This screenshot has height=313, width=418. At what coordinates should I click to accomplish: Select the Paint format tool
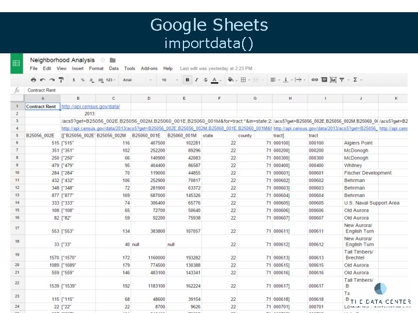(61, 79)
